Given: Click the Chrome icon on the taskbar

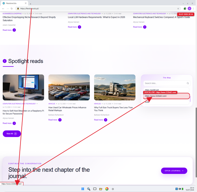Looking at the screenshot, I should [107, 189].
